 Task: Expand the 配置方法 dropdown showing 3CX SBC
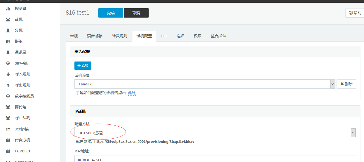pos(215,133)
